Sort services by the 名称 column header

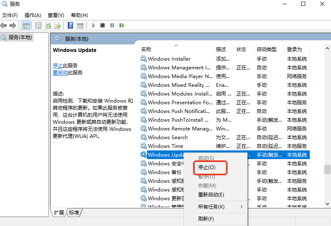point(146,49)
